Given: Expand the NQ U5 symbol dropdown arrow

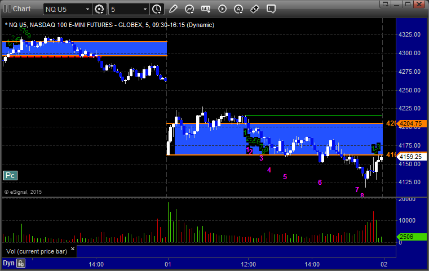Looking at the screenshot, I should pos(87,10).
